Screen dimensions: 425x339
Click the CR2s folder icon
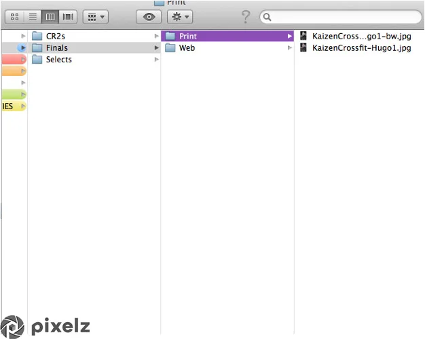point(37,36)
